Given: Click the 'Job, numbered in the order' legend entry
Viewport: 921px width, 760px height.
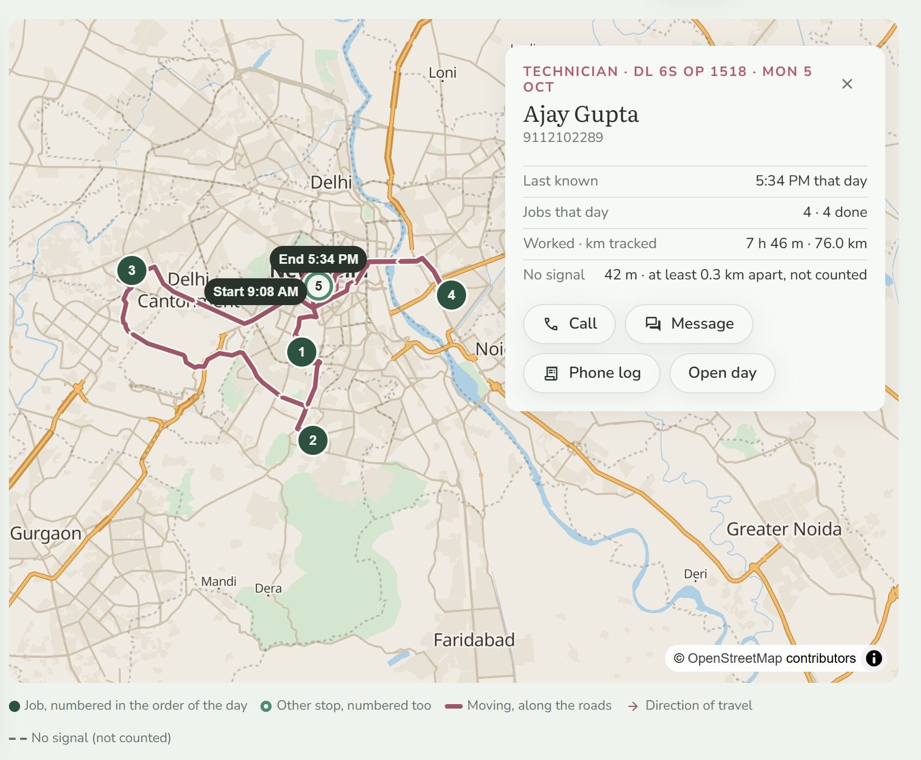Looking at the screenshot, I should point(128,706).
